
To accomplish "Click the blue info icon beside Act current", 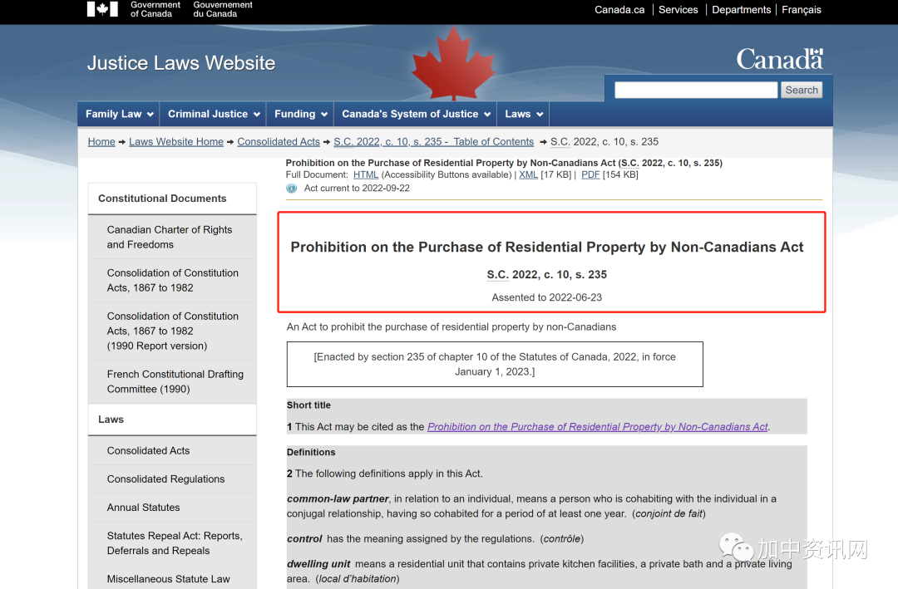I will [x=292, y=189].
